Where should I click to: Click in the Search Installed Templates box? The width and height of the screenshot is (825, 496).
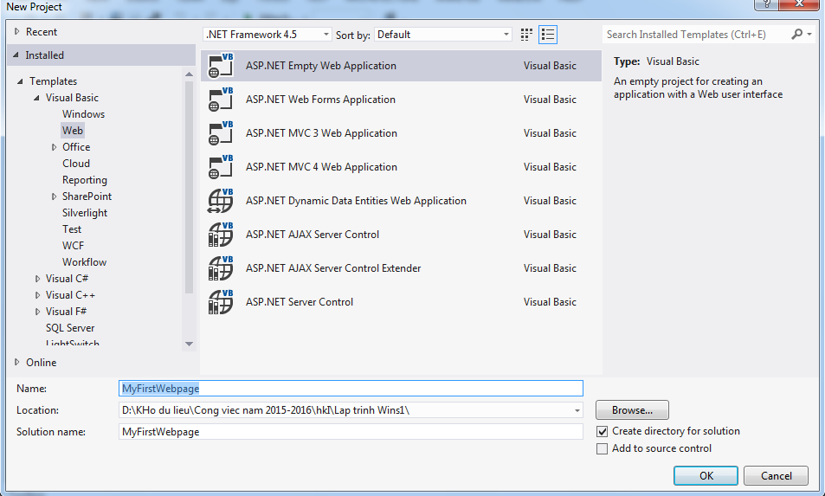(x=696, y=34)
